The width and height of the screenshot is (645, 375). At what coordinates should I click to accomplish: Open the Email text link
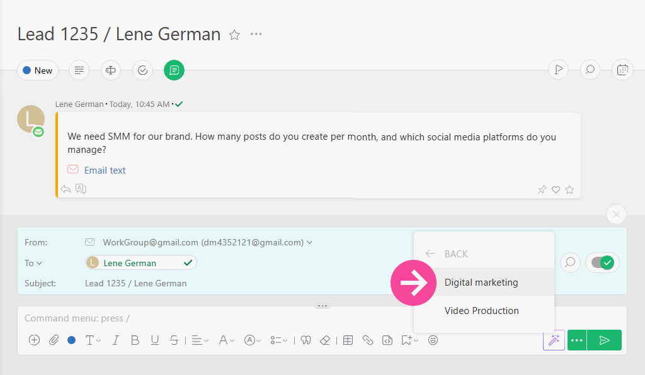105,171
